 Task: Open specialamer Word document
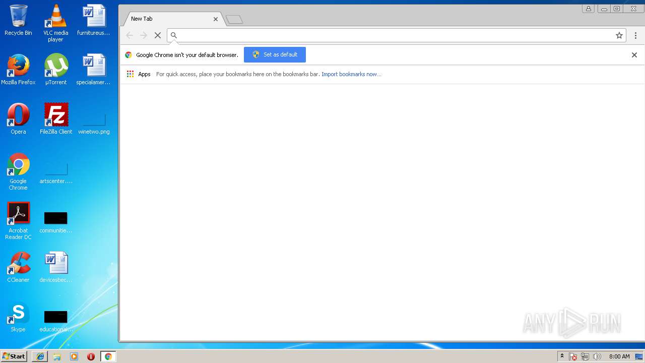tap(94, 70)
